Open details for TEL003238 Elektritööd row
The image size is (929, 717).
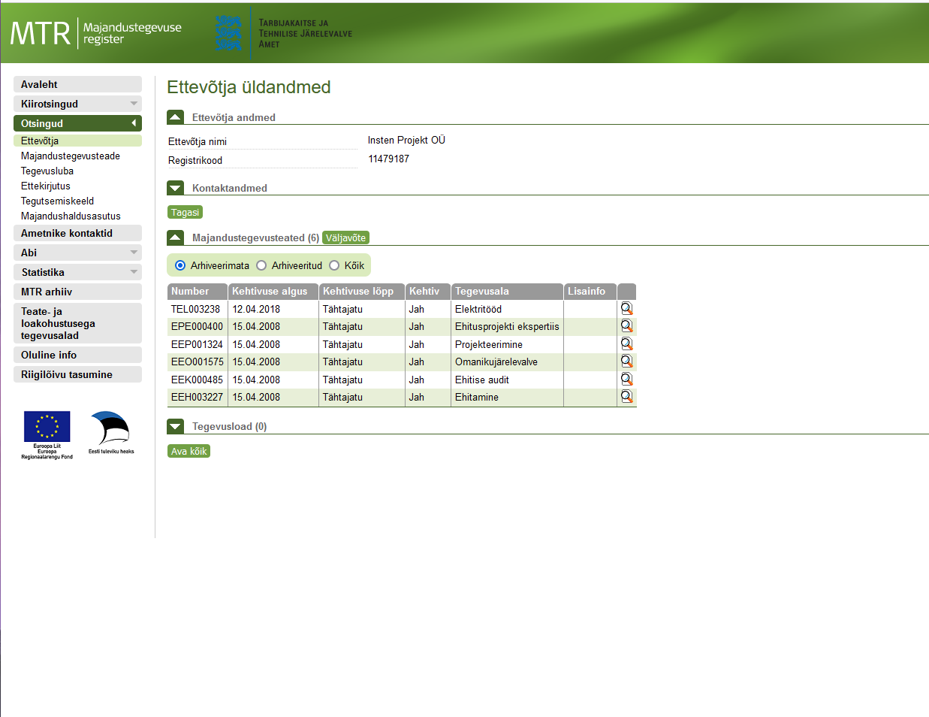(x=626, y=309)
